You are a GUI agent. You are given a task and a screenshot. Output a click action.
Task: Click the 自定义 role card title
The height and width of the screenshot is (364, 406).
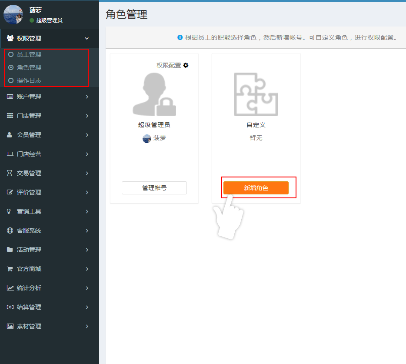256,125
